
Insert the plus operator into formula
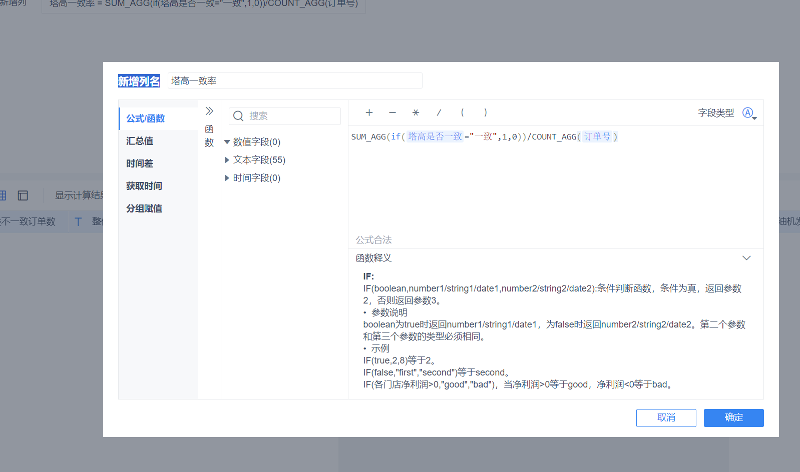[369, 112]
